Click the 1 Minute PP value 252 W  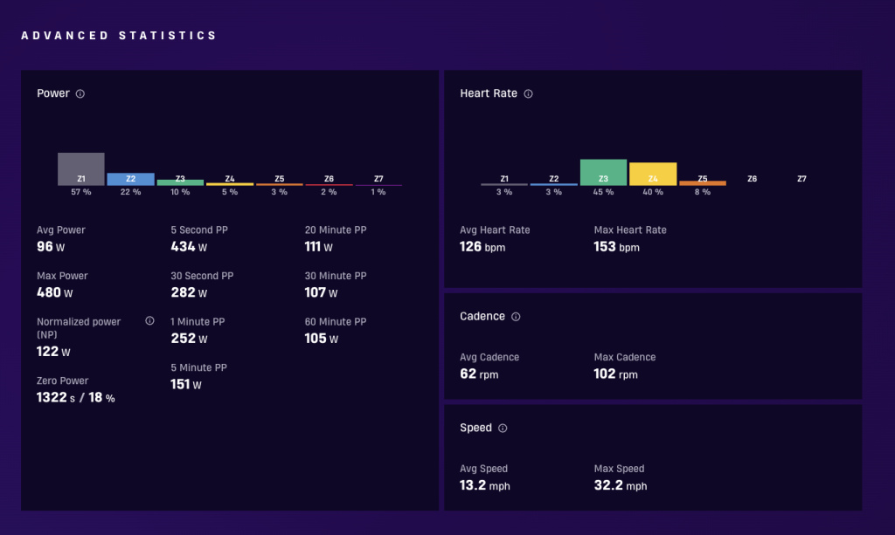pyautogui.click(x=189, y=339)
